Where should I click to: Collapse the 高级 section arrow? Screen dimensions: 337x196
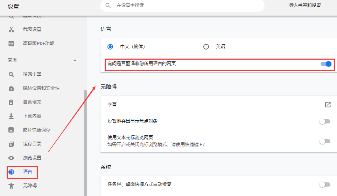(x=75, y=60)
